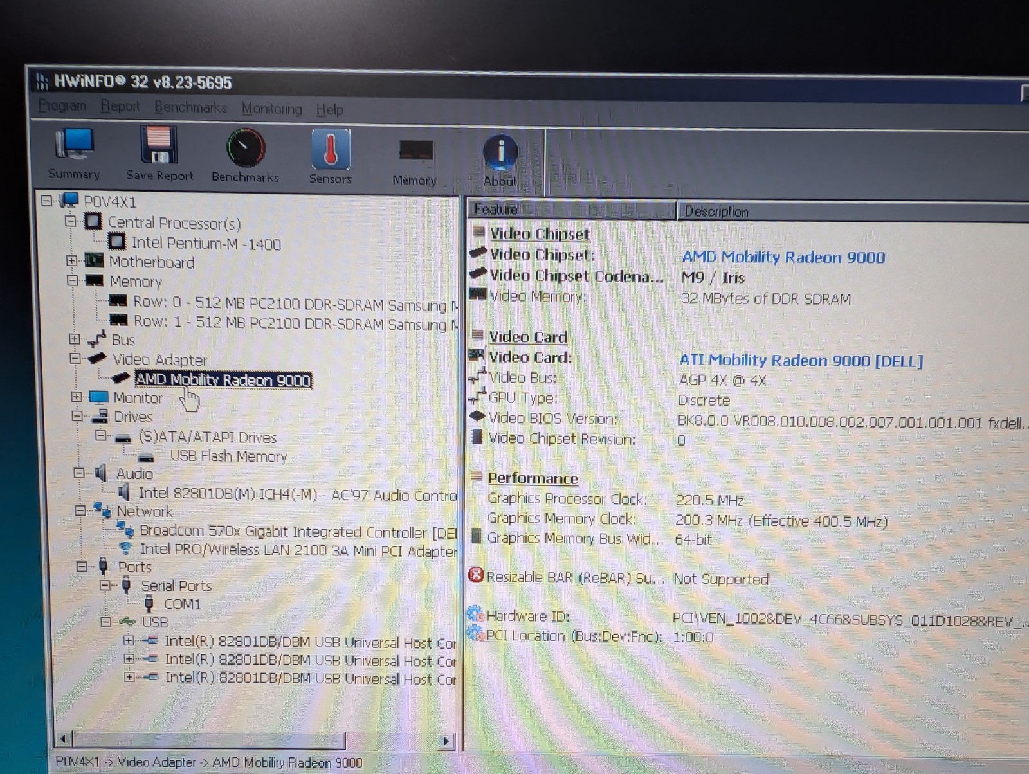This screenshot has height=774, width=1029.
Task: Collapse the Serial Ports node
Action: (105, 585)
